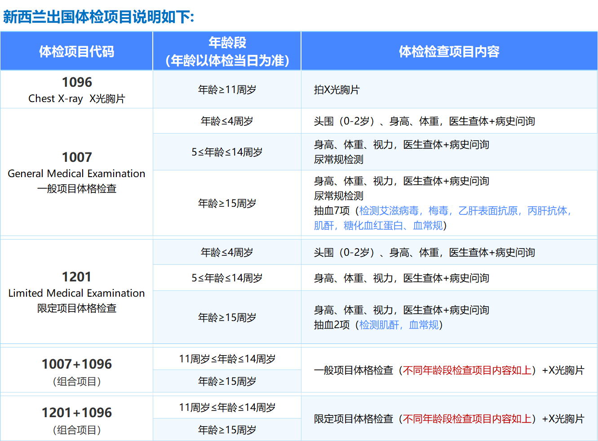Select the 1201 Limited Medical Examination cell
Screen dimensions: 598x441
point(76,292)
